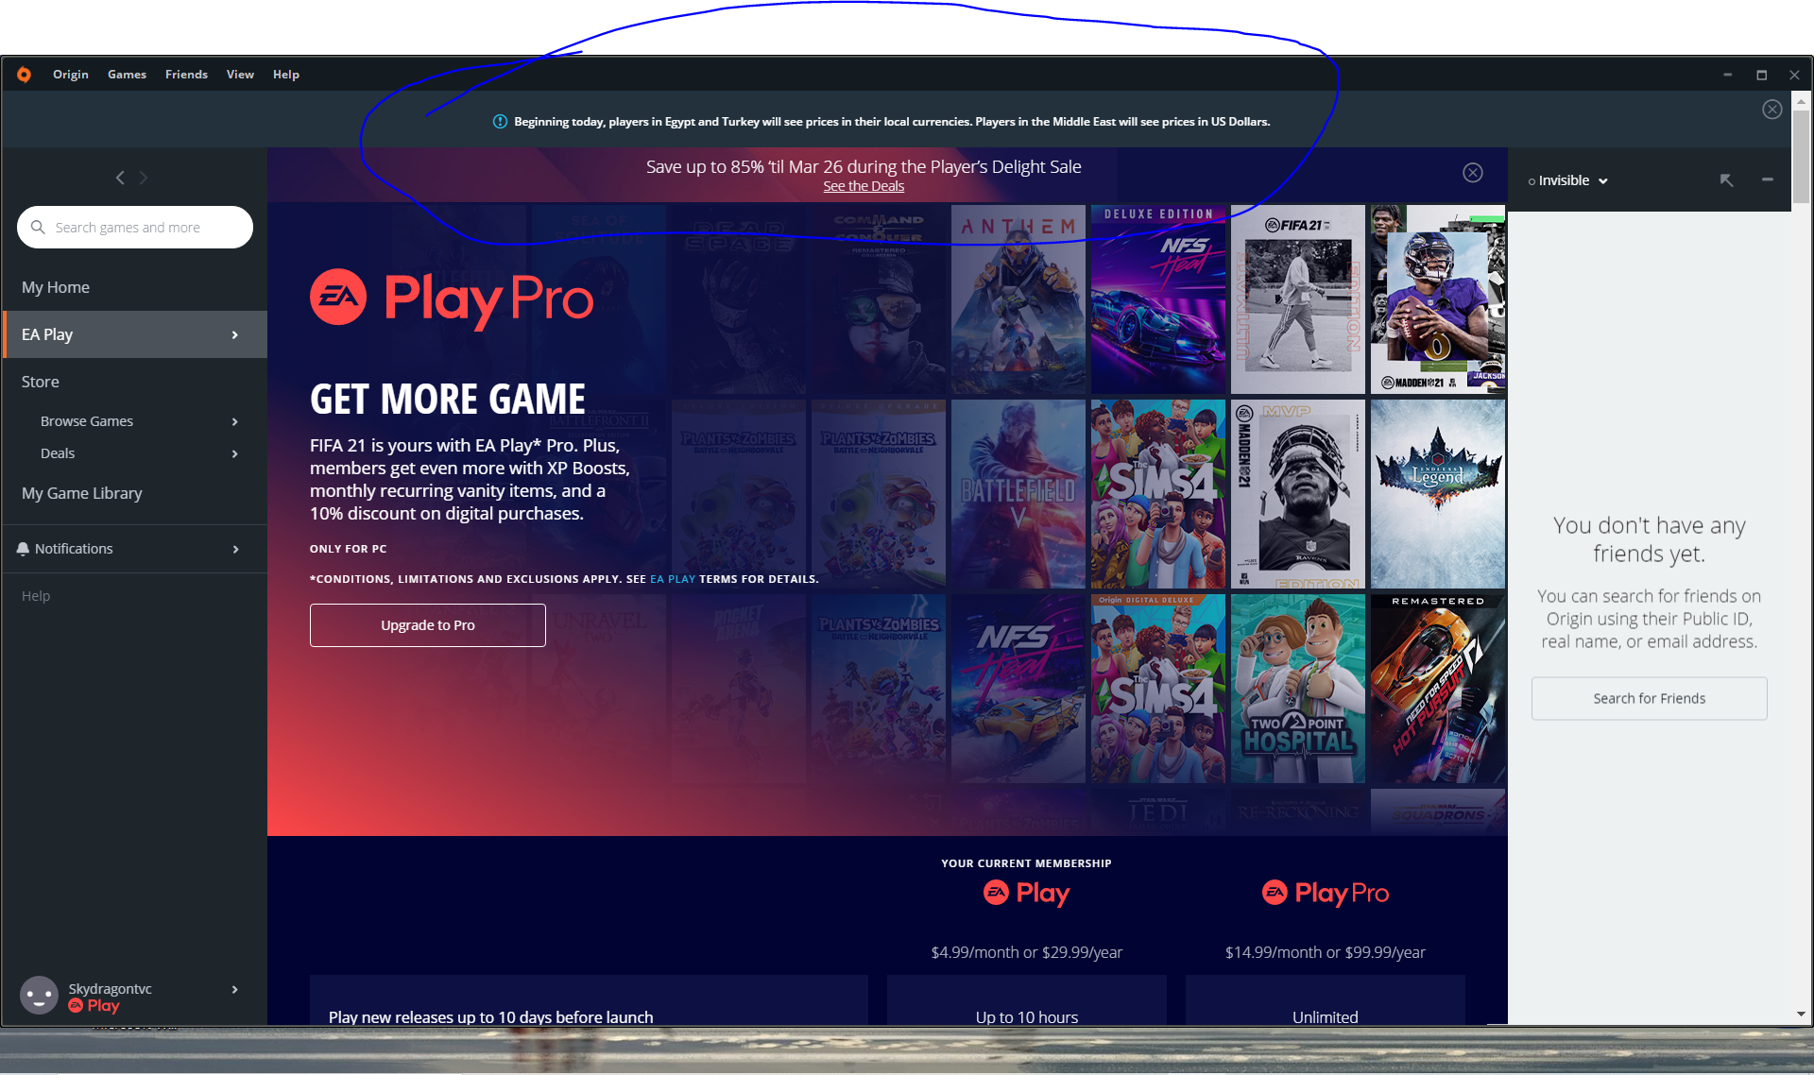The image size is (1814, 1075).
Task: Click the 'Up to 10 hours' cell
Action: point(1027,1001)
